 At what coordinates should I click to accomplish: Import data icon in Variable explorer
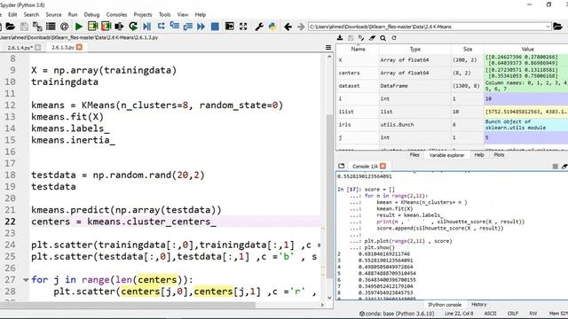click(x=340, y=37)
